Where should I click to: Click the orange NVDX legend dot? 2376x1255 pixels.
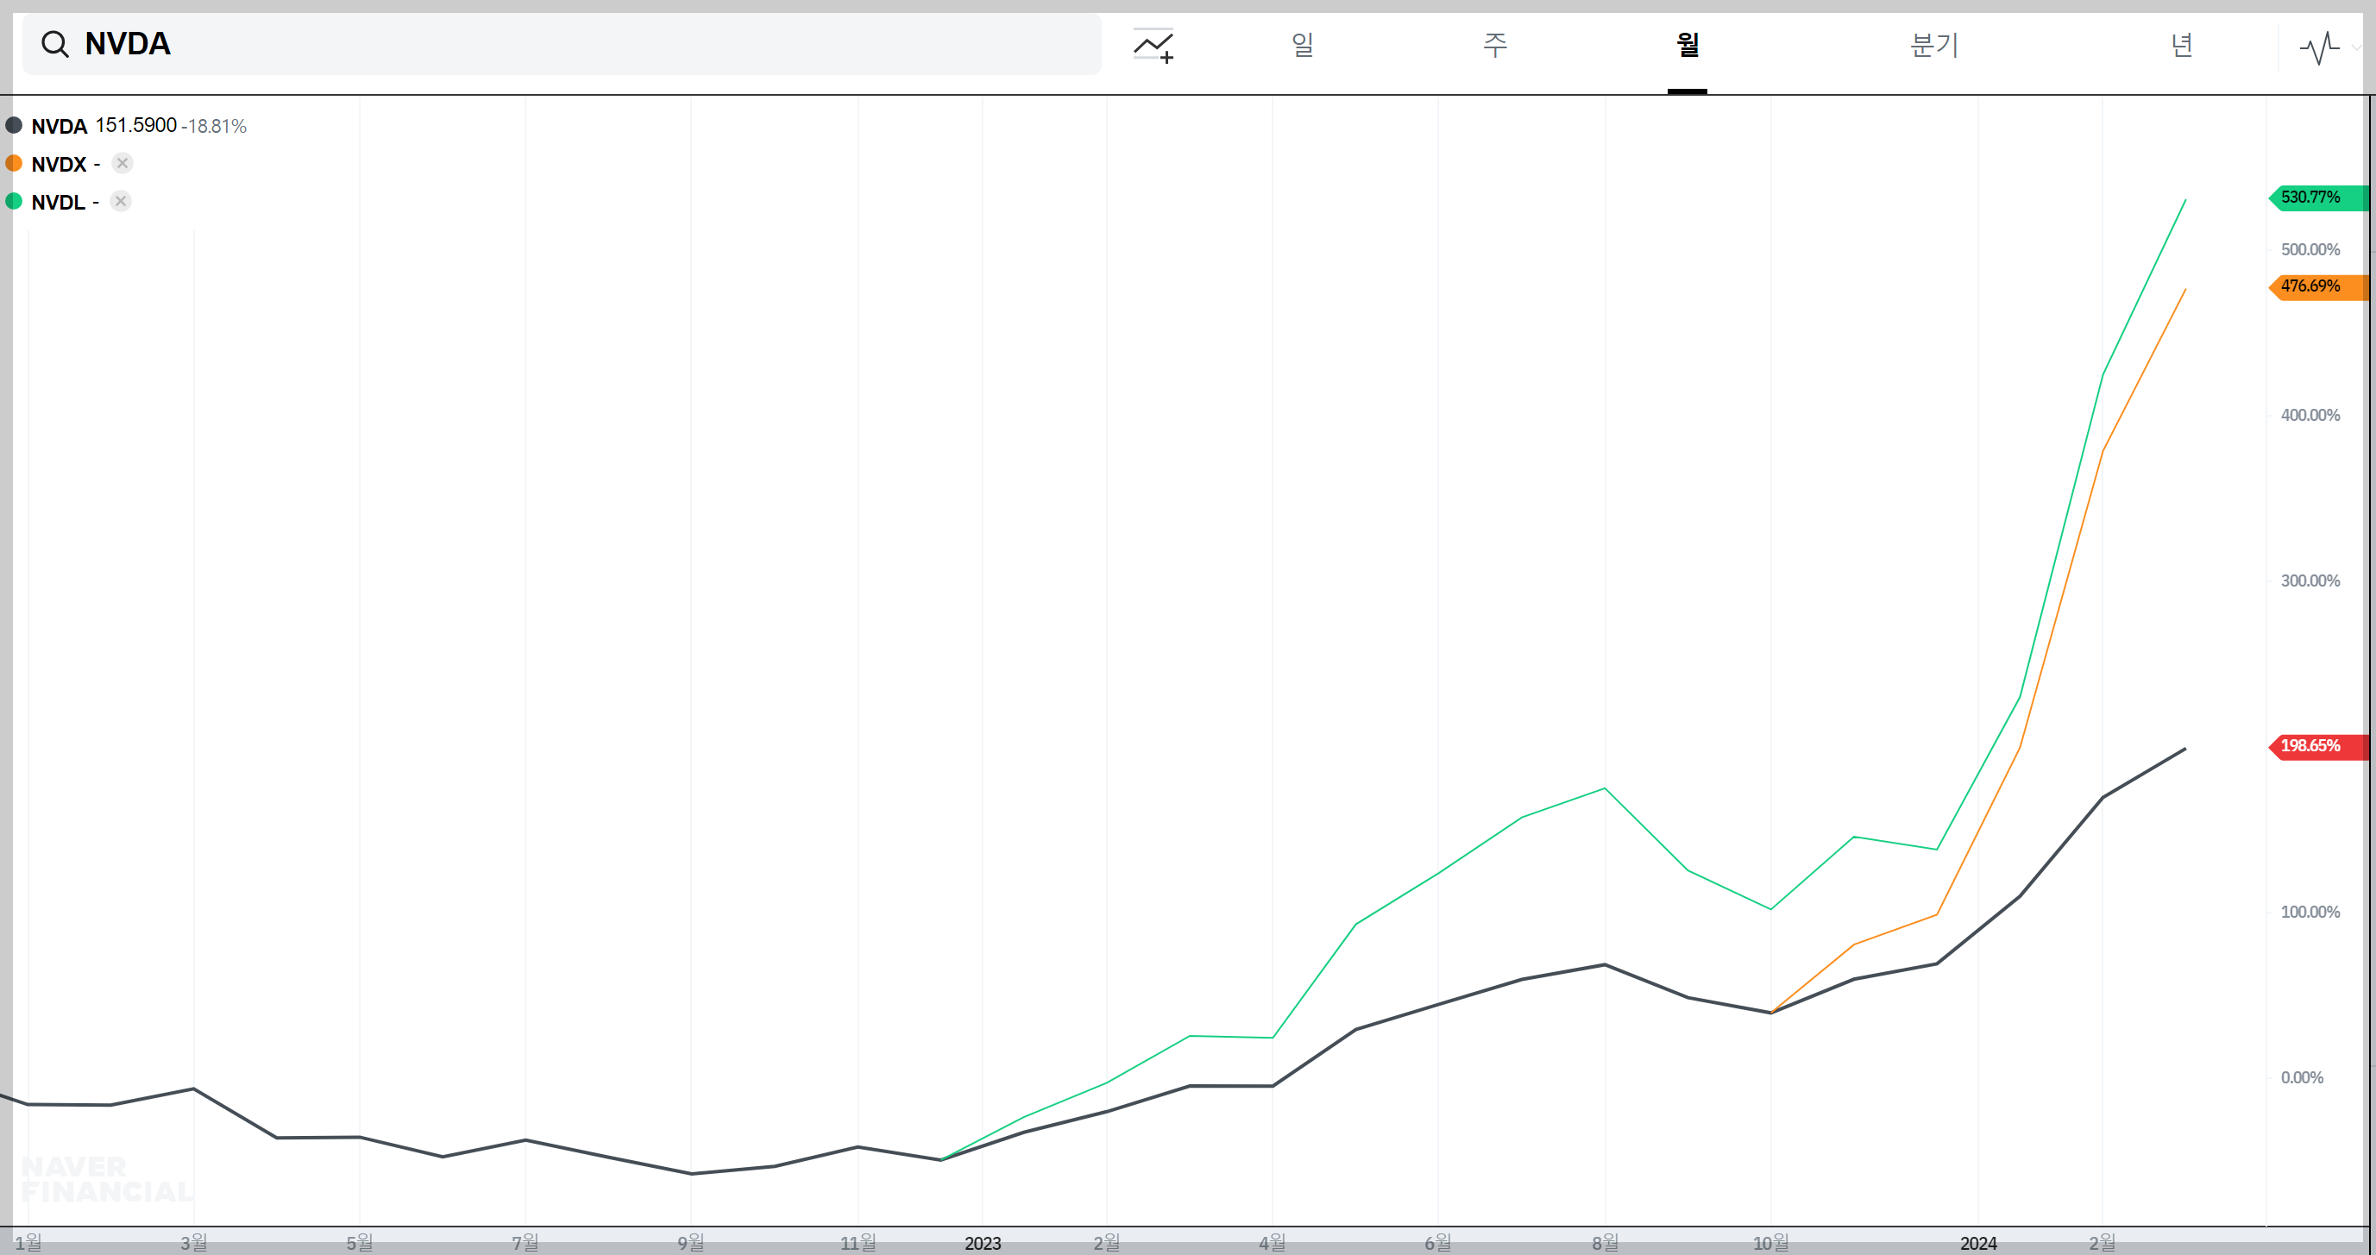coord(14,163)
